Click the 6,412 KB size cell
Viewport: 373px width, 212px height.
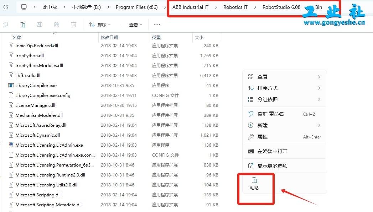tap(209, 75)
